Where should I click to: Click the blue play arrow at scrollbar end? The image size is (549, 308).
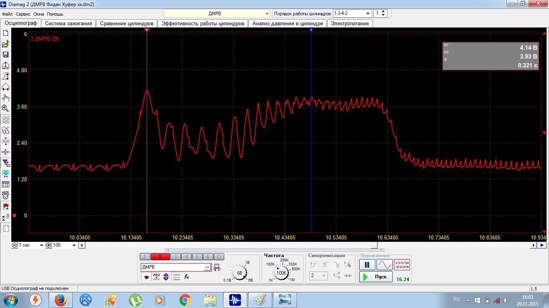coord(542,245)
